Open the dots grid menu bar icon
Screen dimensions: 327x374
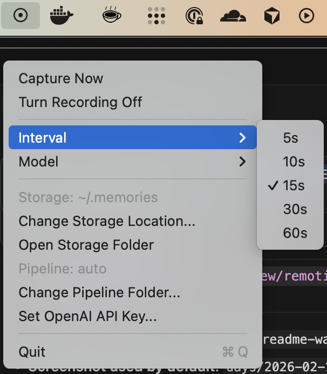[x=156, y=16]
